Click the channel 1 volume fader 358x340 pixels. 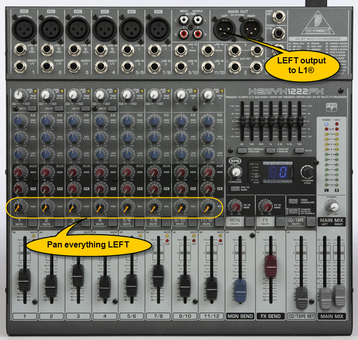click(24, 280)
